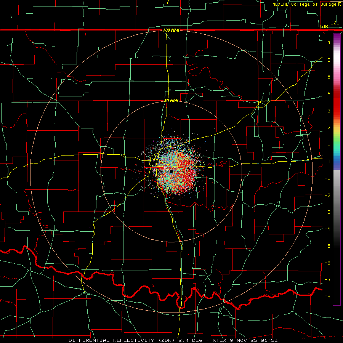
Task: Click the 5 value on the color scale
Action: 329,77
